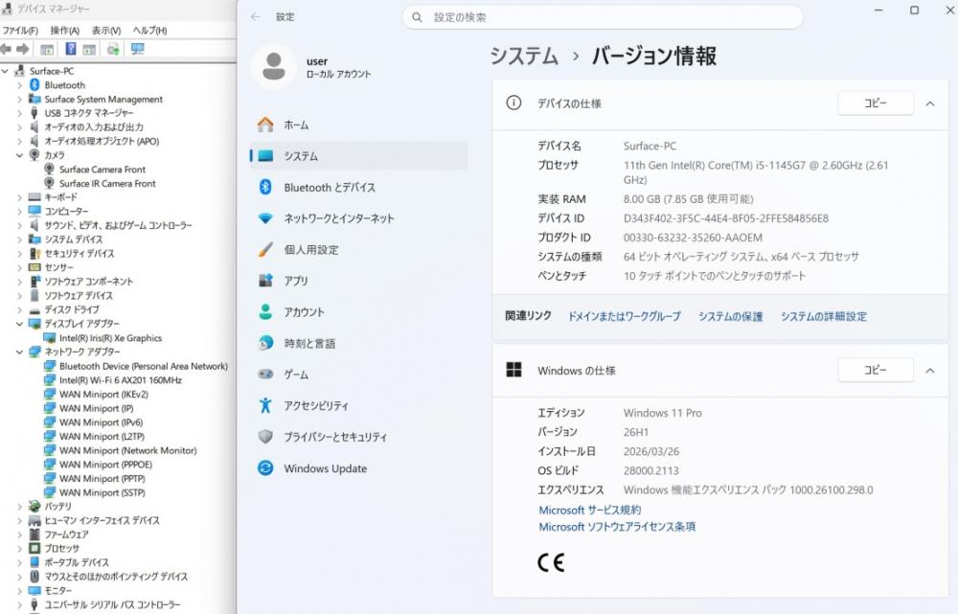Viewport: 958px width, 614px height.
Task: Click blue help icon in Device Manager toolbar
Action: [x=71, y=49]
